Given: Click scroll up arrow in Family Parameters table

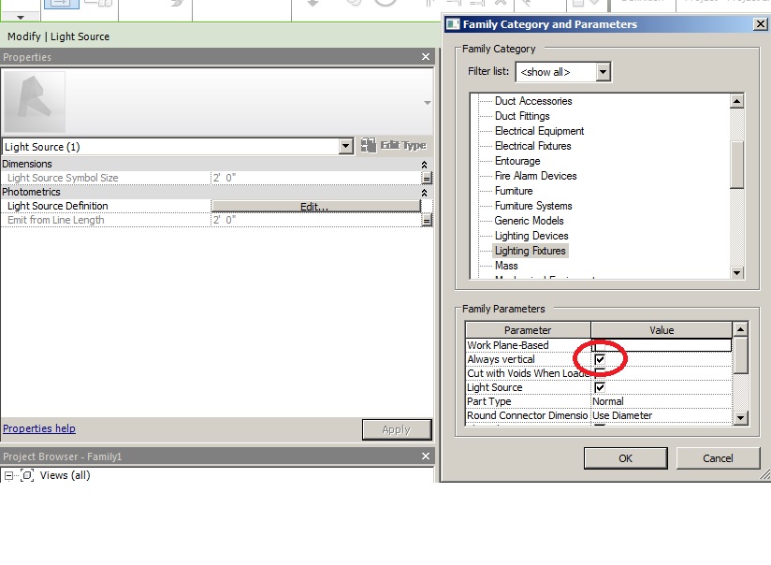Looking at the screenshot, I should tap(740, 329).
